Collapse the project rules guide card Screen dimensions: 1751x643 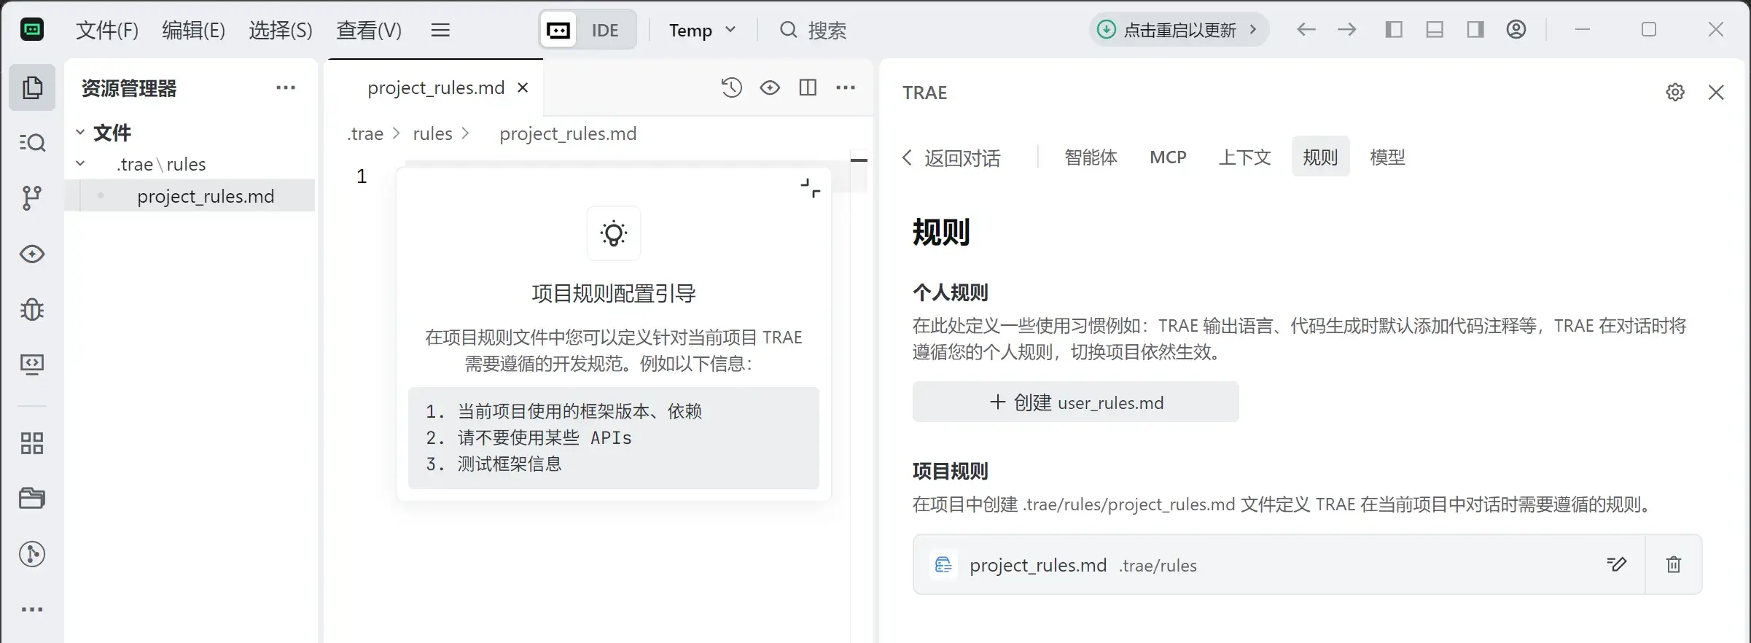pyautogui.click(x=810, y=188)
